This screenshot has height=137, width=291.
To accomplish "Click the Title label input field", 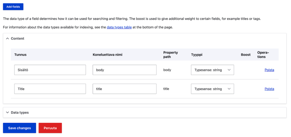I will (50, 89).
